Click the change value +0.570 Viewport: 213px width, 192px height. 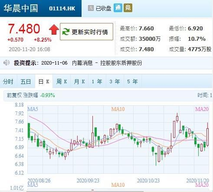coord(15,40)
